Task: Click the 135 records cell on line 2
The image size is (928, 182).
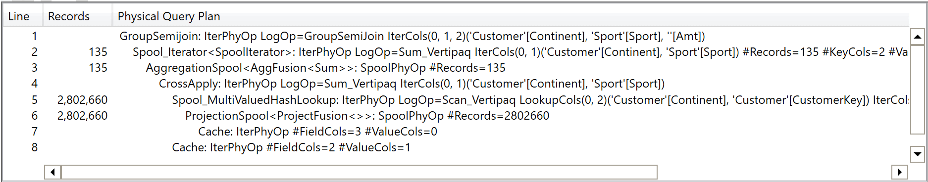Action: (x=98, y=52)
